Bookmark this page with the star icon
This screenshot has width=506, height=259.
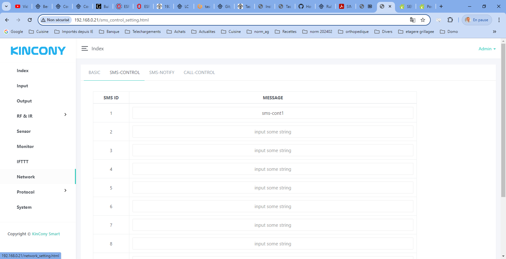pyautogui.click(x=423, y=20)
